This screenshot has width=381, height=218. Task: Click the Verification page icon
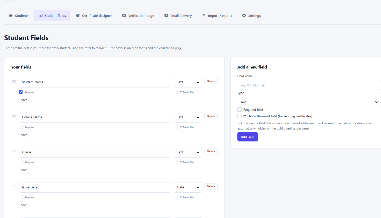pos(124,16)
